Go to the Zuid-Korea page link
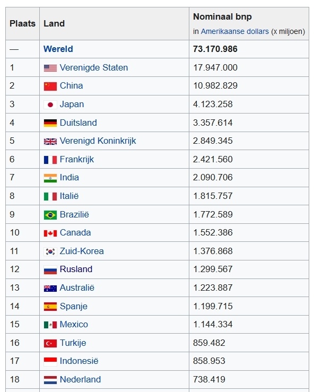The height and width of the screenshot is (392, 314). click(x=82, y=251)
